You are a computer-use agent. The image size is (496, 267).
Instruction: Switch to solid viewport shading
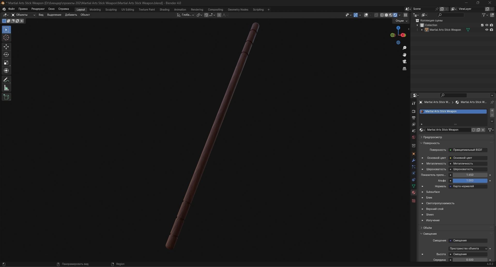point(386,15)
